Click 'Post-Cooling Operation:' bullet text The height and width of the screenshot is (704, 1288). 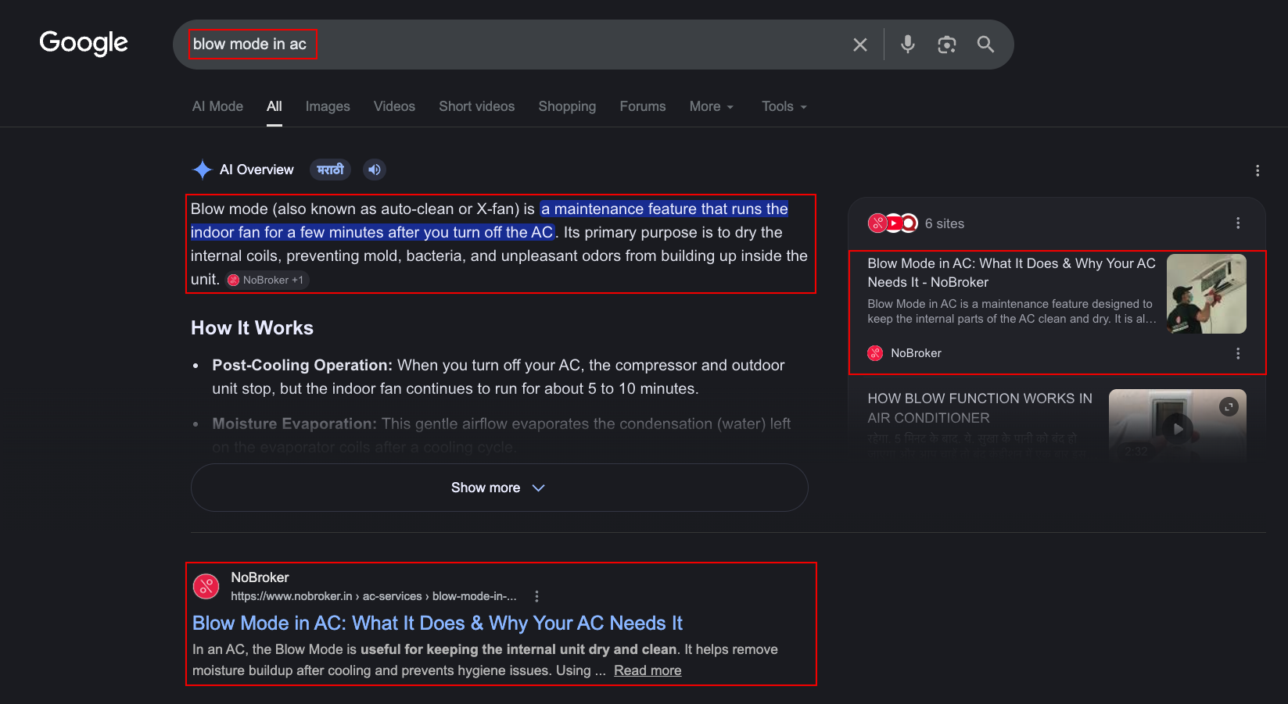[x=303, y=365]
